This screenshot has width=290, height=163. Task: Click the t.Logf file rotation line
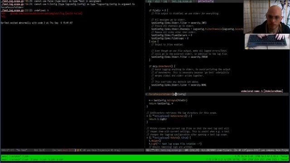click(175, 144)
